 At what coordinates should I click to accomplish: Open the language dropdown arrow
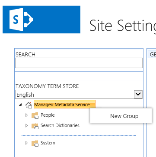coord(138,95)
